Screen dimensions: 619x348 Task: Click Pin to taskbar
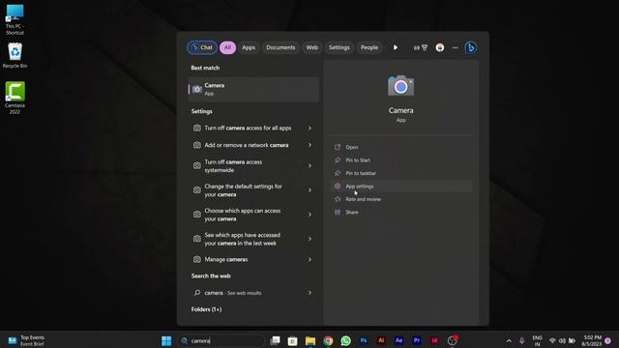pyautogui.click(x=402, y=173)
